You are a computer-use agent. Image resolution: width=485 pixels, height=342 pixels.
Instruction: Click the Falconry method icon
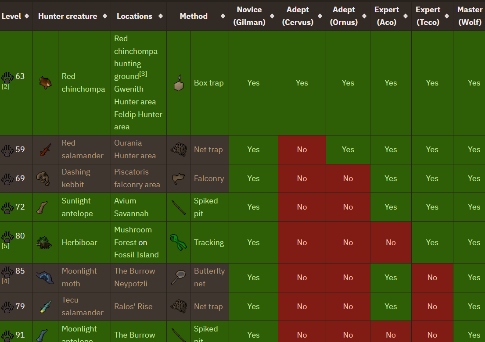(x=179, y=178)
